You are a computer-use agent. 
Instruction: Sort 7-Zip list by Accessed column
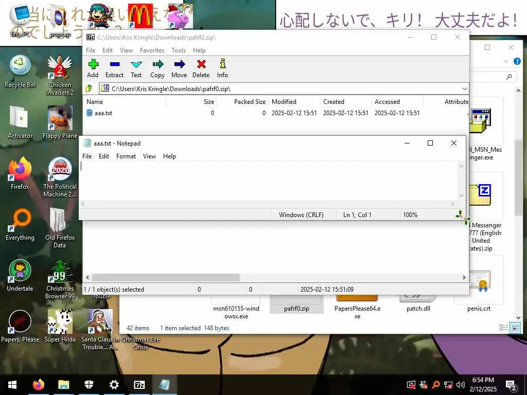tap(397, 102)
